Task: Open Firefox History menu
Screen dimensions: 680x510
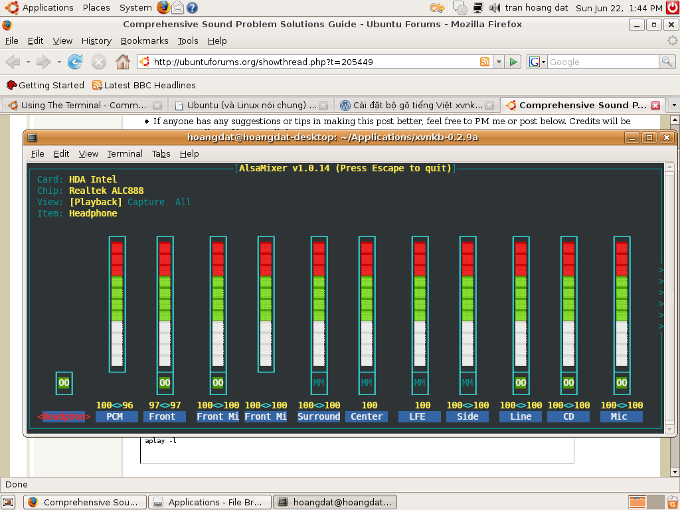Action: click(x=96, y=41)
